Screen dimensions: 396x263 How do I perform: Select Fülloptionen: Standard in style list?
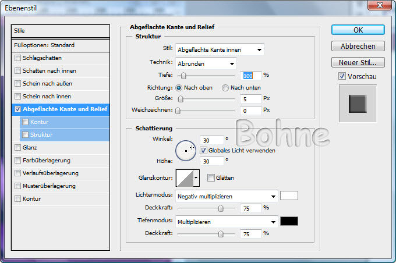tap(61, 45)
